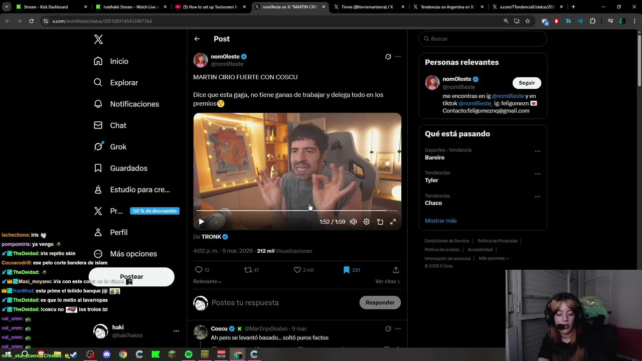Go back using the post back arrow
This screenshot has height=361, width=642.
(197, 39)
